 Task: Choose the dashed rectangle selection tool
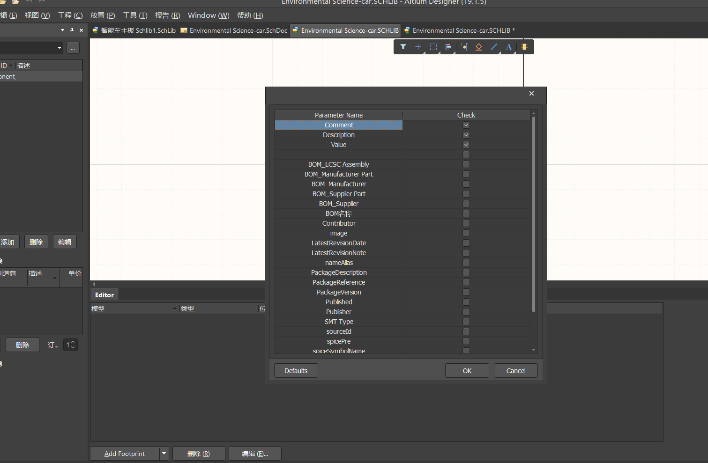coord(433,47)
